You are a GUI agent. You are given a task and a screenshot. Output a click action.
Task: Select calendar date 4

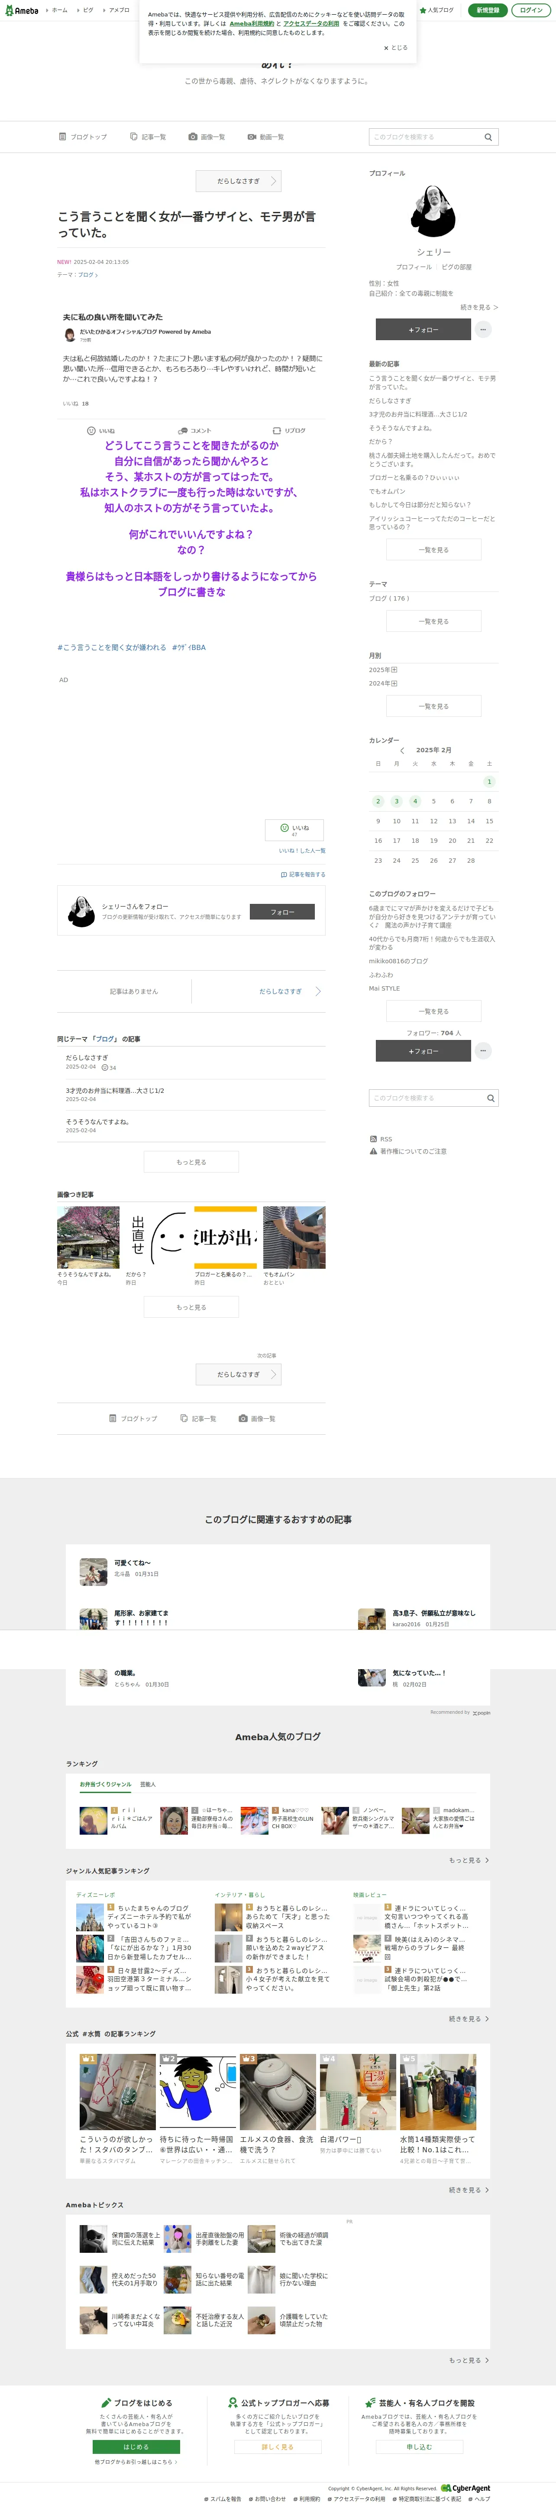click(415, 801)
